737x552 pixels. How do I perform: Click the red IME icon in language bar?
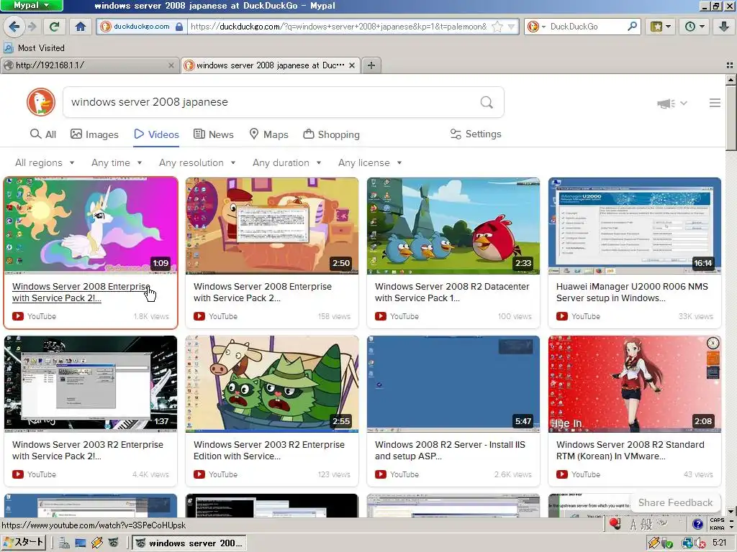pyautogui.click(x=615, y=523)
